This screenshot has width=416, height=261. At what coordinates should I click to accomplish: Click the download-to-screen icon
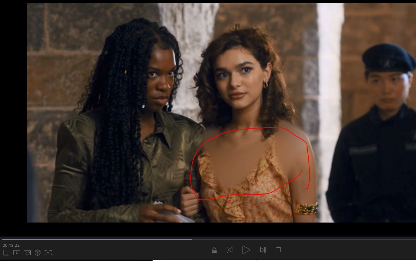17,253
